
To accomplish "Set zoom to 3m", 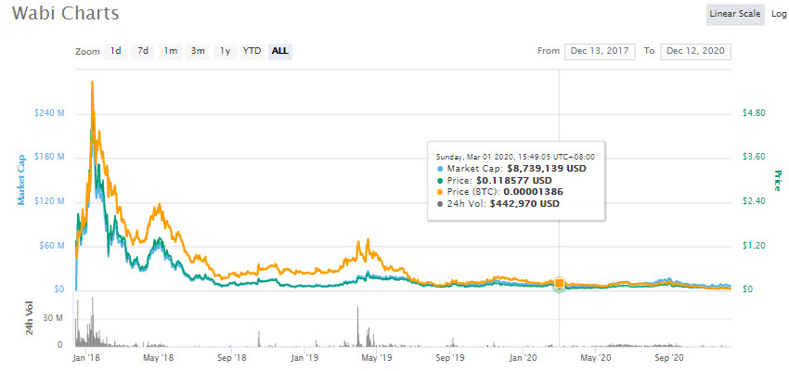I will (x=198, y=51).
